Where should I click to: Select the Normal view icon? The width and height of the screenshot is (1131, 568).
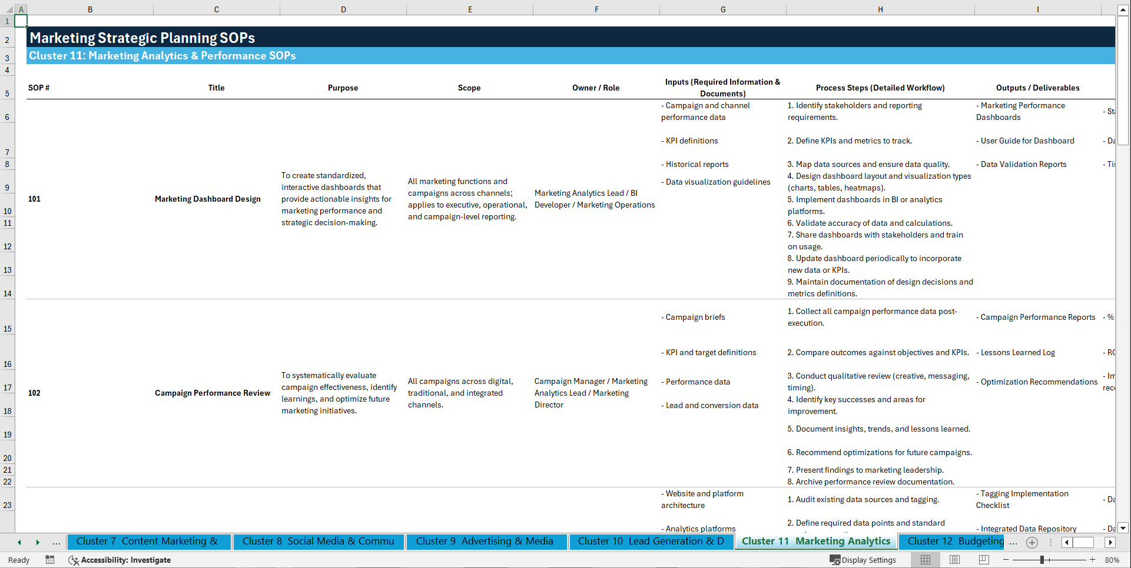point(926,560)
